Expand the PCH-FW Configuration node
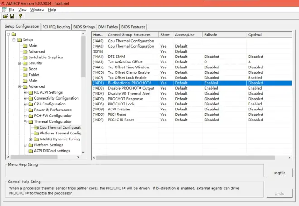 (x=25, y=116)
